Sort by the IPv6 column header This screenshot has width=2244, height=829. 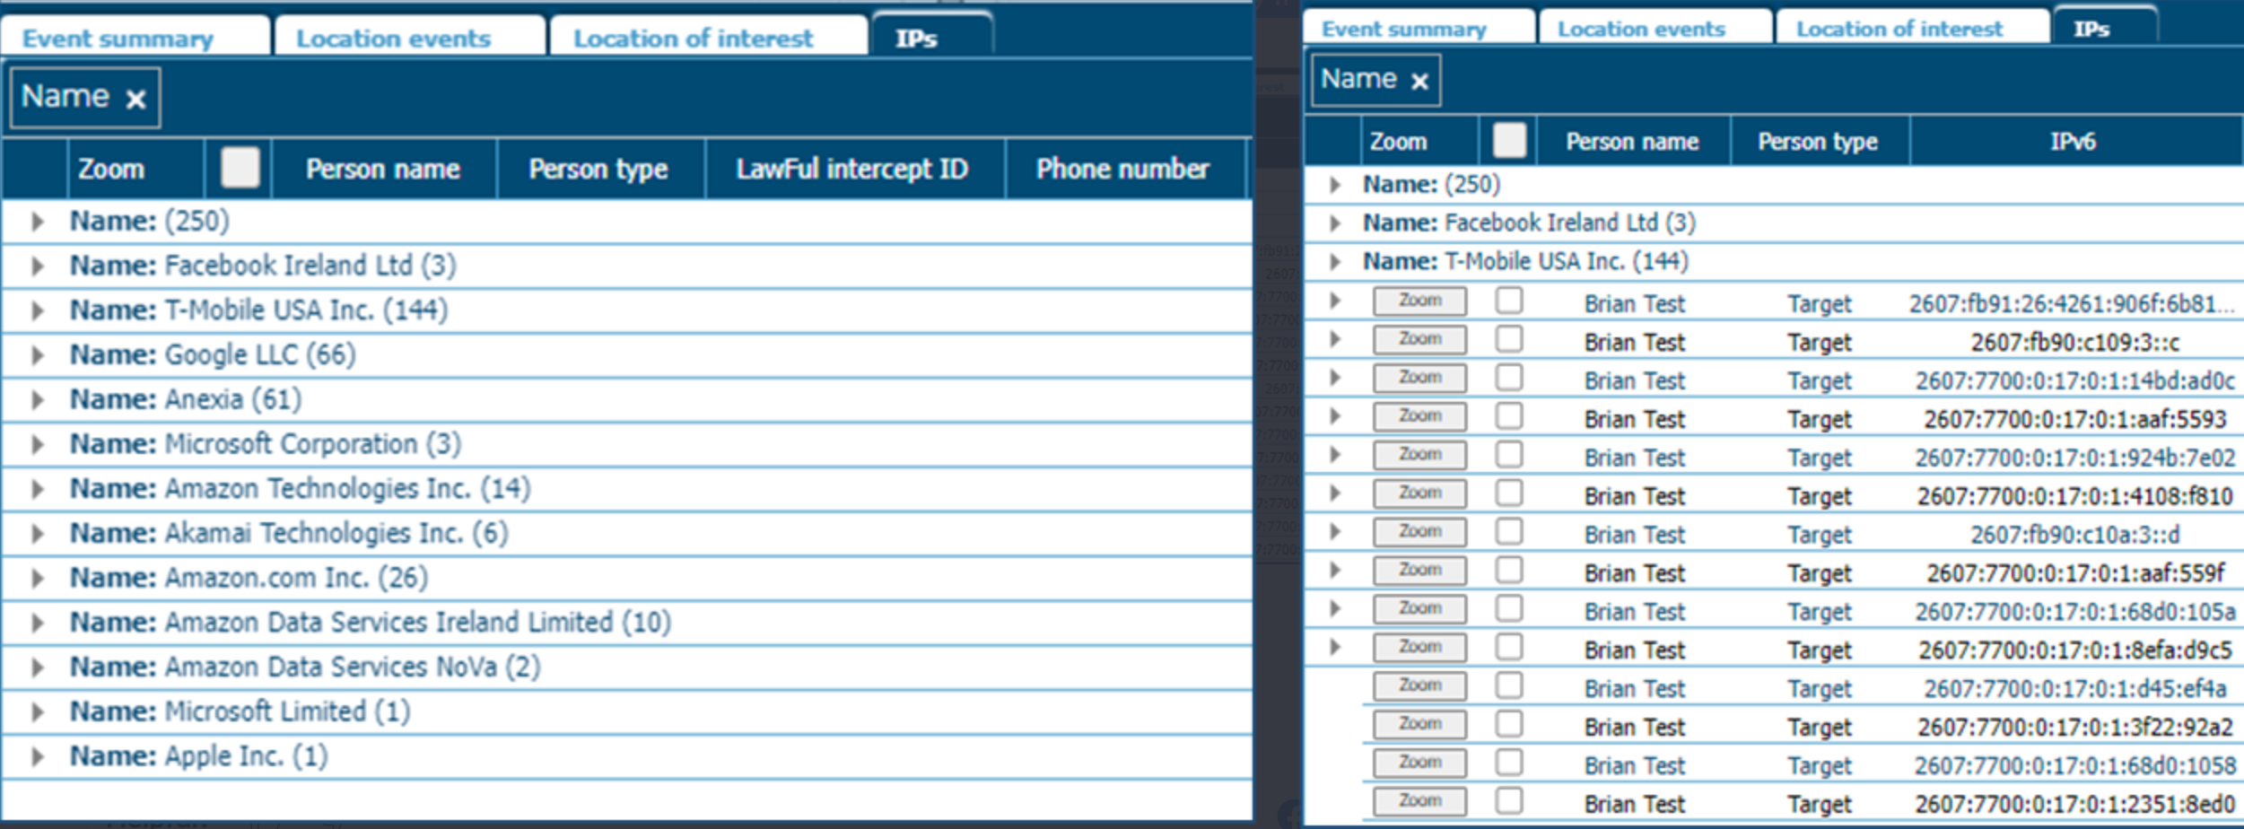coord(2073,141)
